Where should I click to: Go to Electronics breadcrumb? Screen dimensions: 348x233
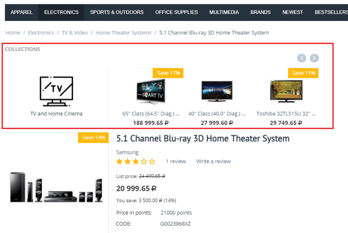[41, 33]
